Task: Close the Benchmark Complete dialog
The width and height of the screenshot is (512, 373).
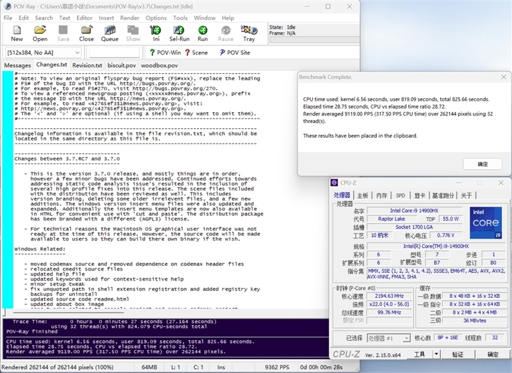Action: pos(504,77)
